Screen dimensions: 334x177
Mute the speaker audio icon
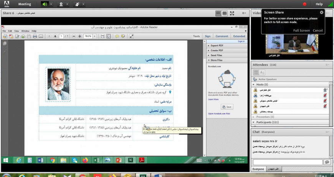pos(45,4)
